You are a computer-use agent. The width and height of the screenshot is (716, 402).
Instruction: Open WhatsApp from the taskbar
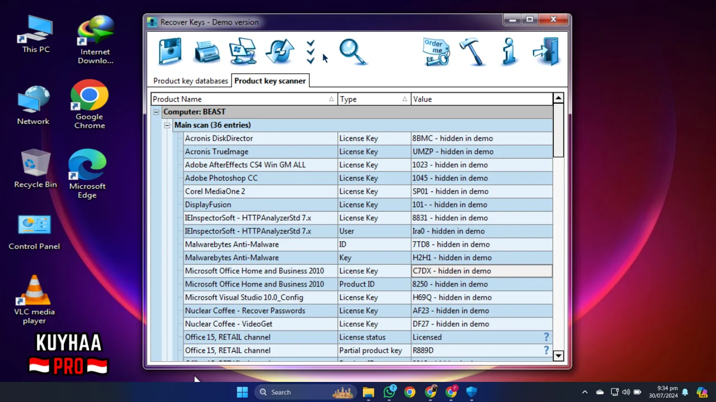[x=389, y=392]
